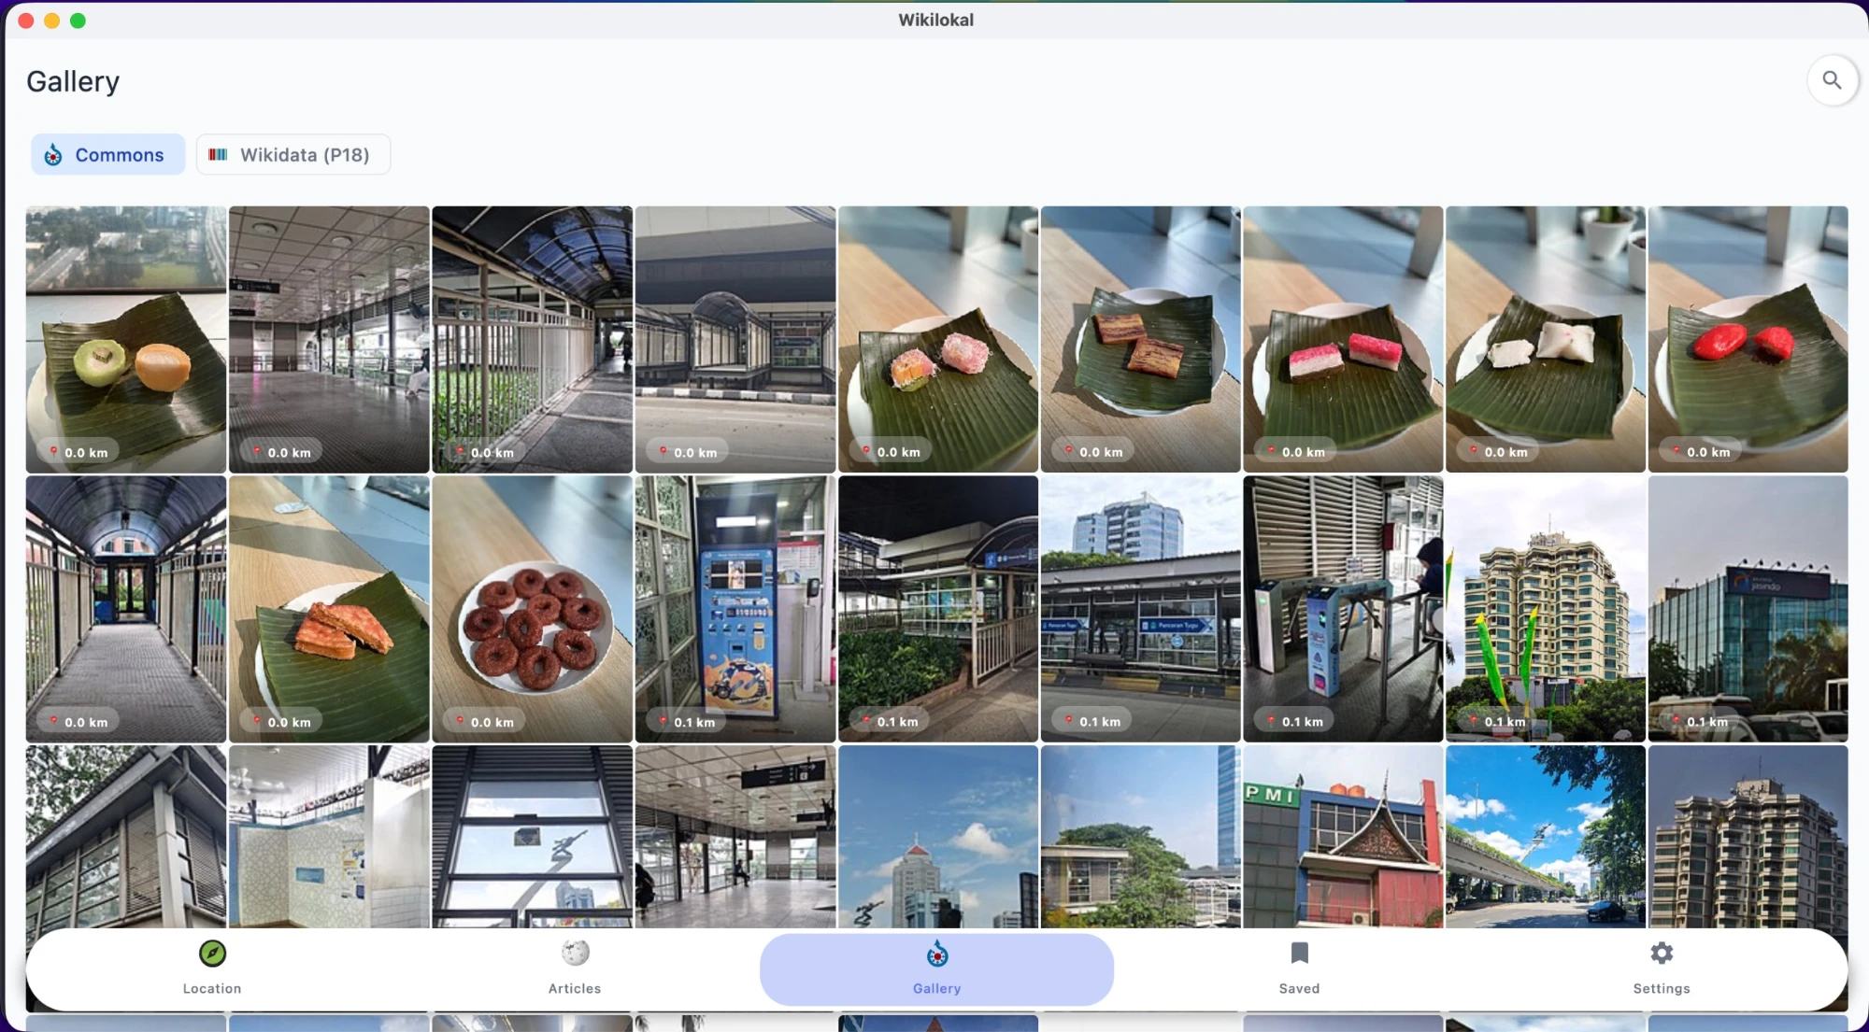Open photo of blue glass Jasindo building
Screen dimensions: 1869x1032
tap(1748, 609)
